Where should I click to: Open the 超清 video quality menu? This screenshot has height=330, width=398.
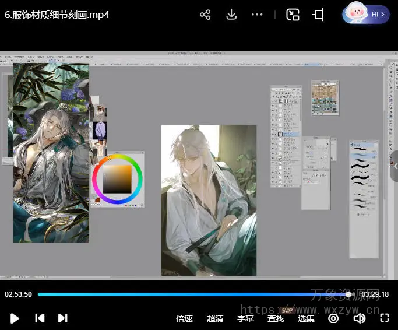click(x=215, y=318)
